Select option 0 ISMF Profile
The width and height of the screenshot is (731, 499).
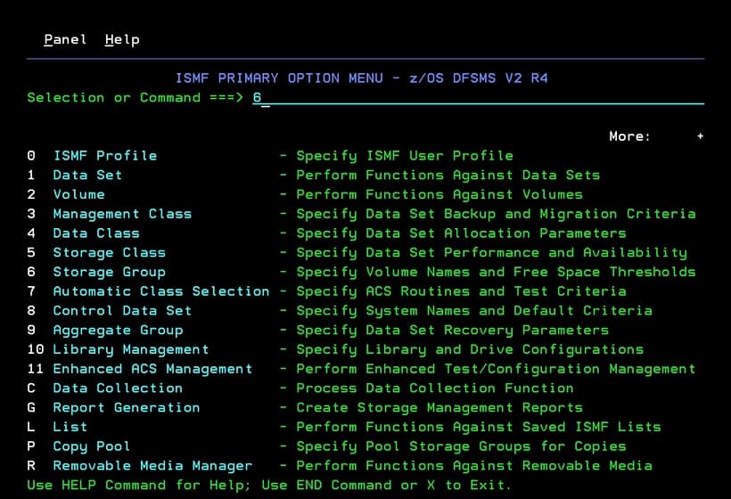(x=104, y=156)
